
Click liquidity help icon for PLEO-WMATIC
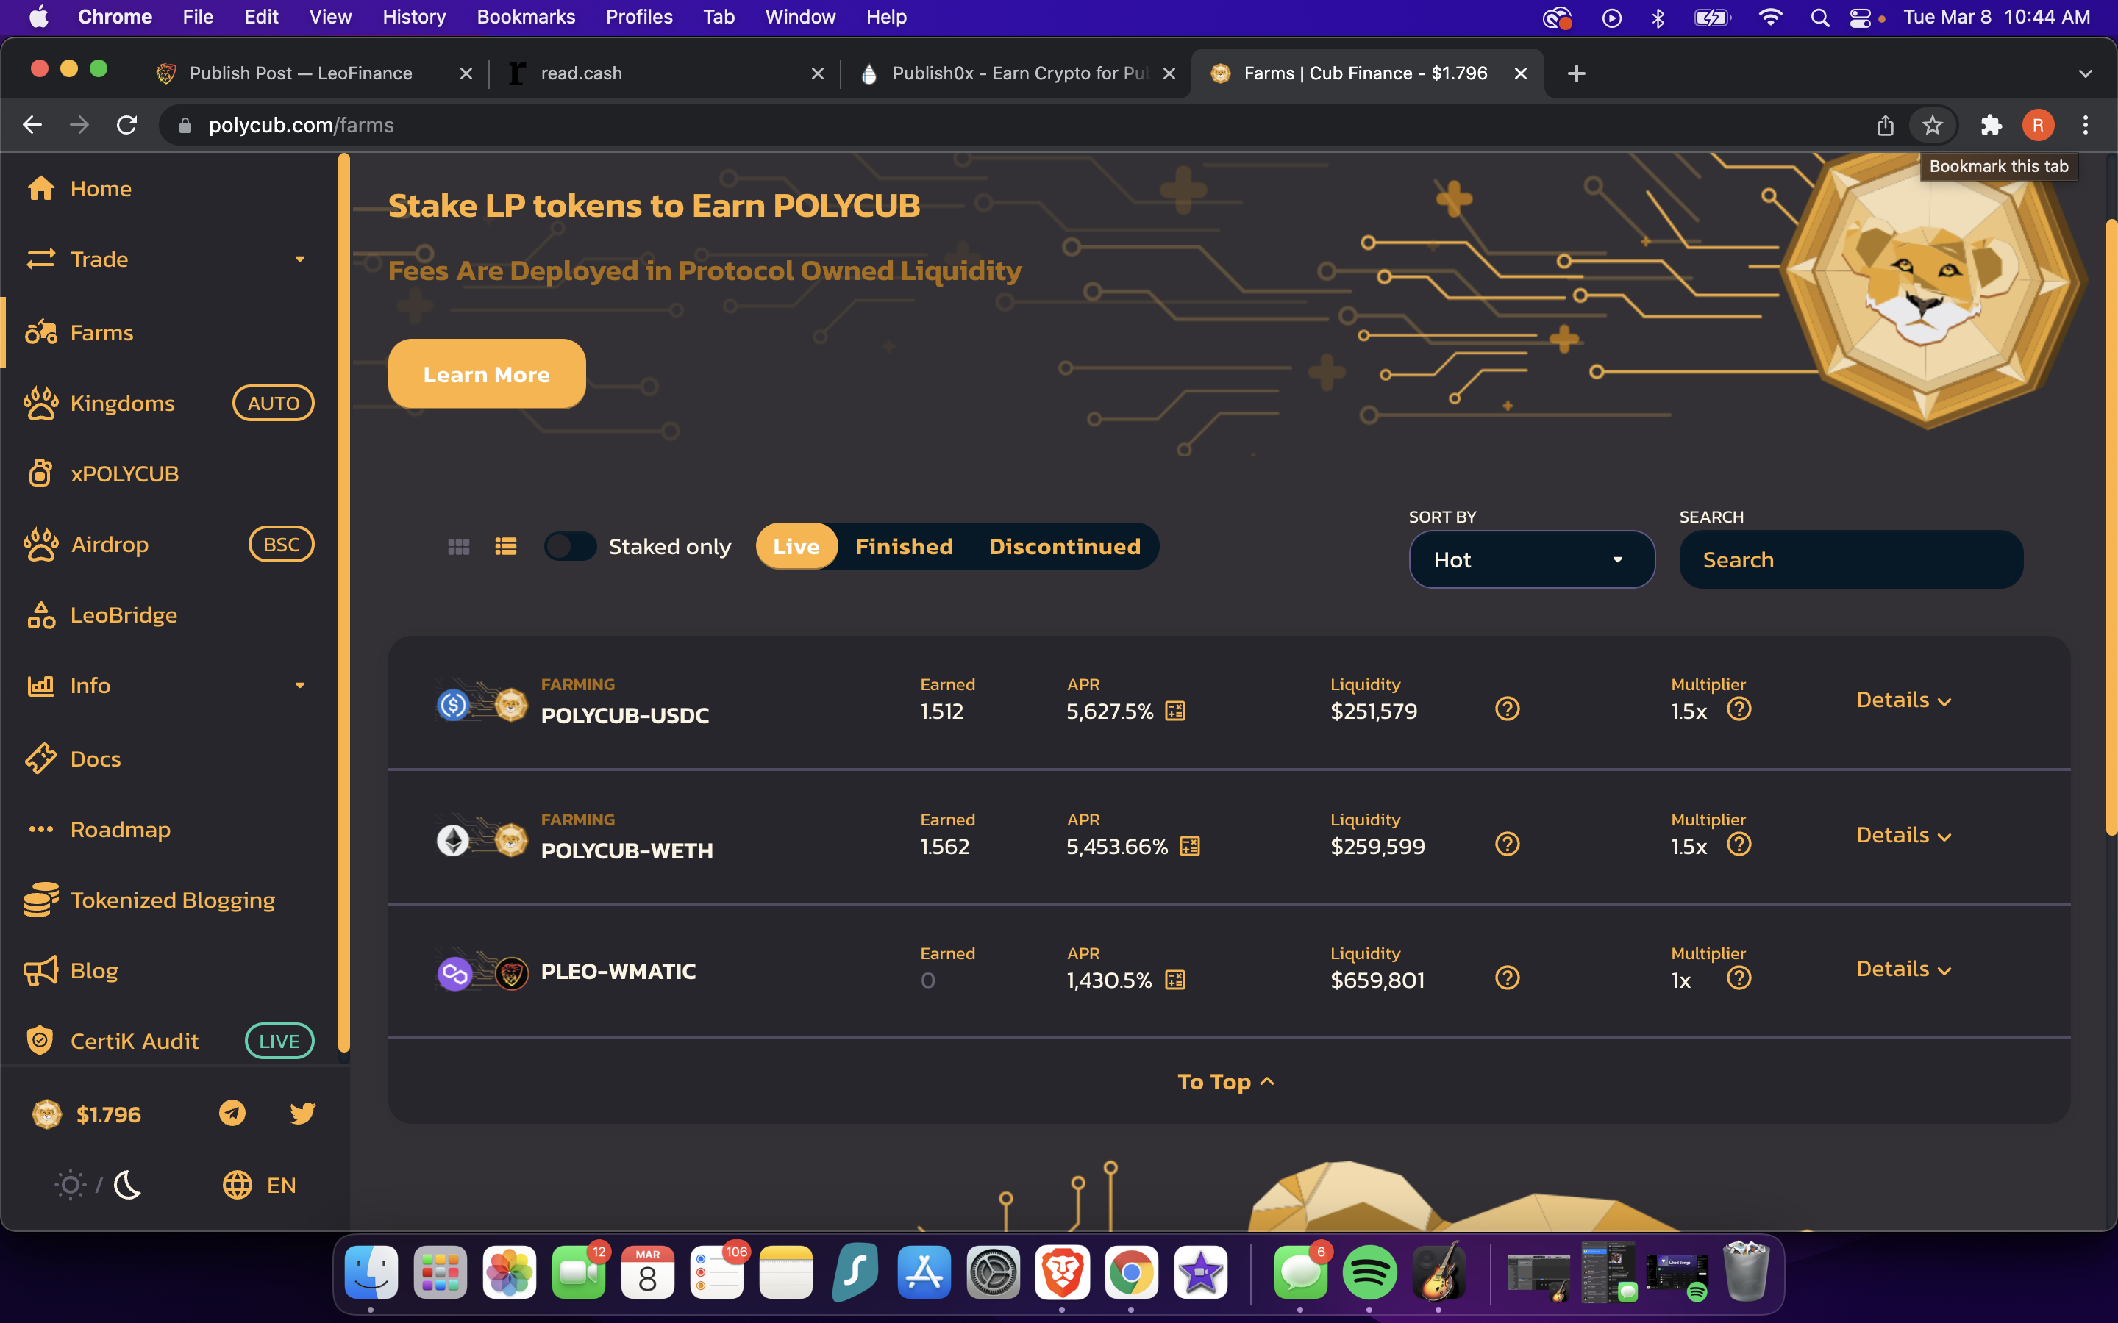coord(1507,978)
